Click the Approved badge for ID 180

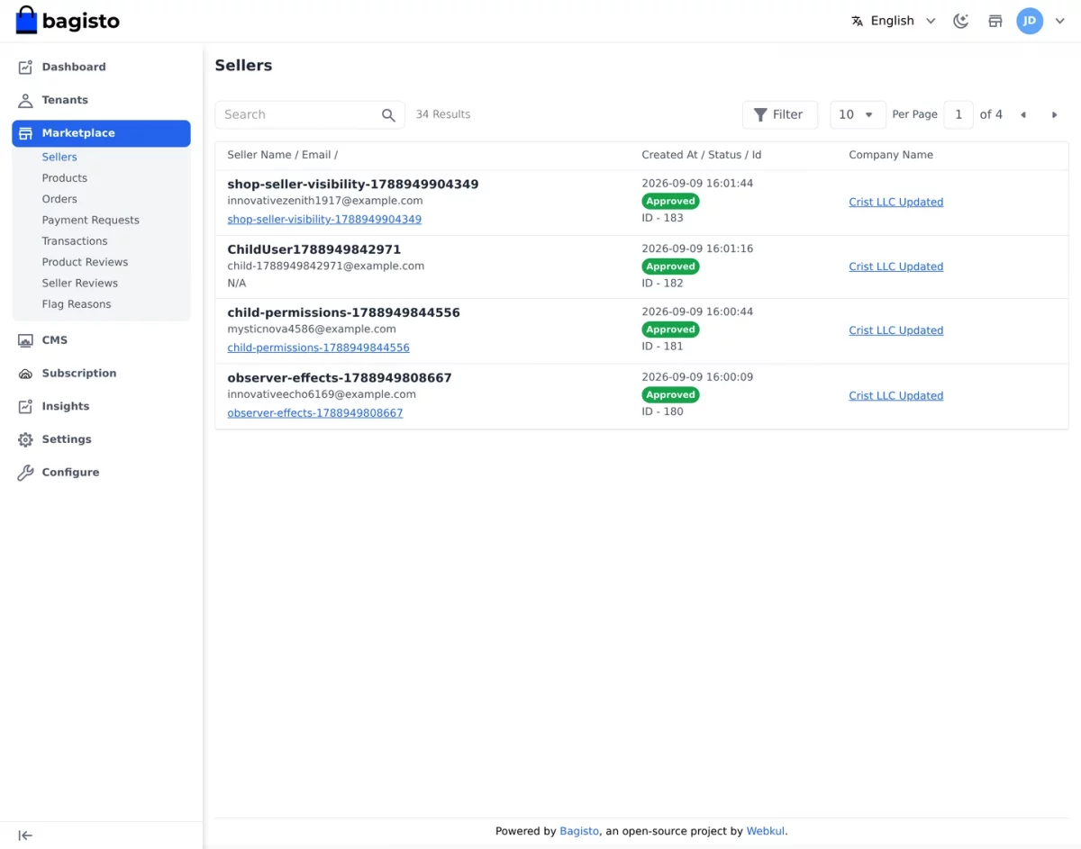pos(670,395)
